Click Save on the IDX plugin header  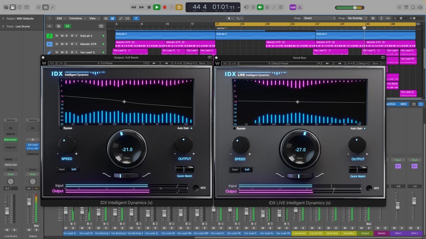pos(202,63)
